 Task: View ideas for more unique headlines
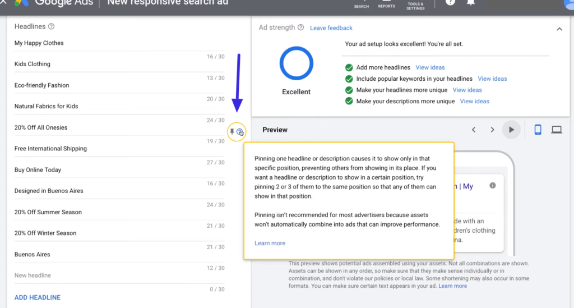click(x=467, y=90)
